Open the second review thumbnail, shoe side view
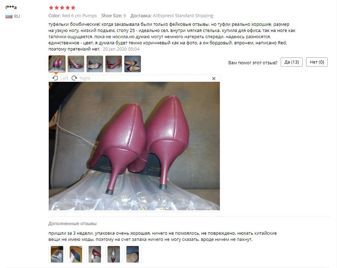The height and width of the screenshot is (268, 337). tap(76, 64)
